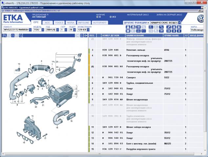This screenshot has width=208, height=157.
Task: Click the catalog page-forward icon in toolbar
Action: point(179,27)
